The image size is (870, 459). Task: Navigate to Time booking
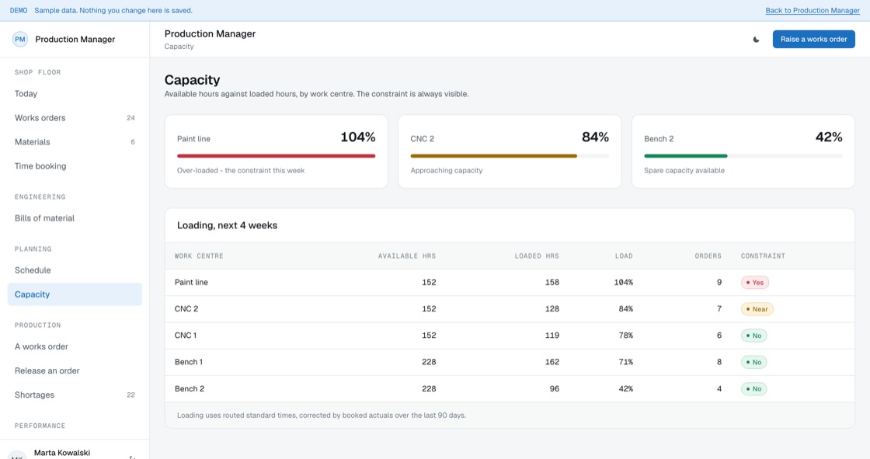click(75, 166)
